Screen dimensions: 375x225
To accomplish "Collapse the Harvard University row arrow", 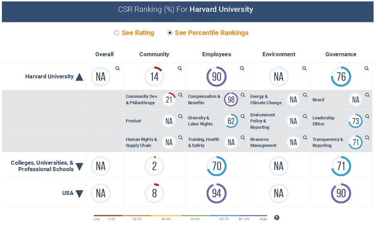I will coord(80,77).
